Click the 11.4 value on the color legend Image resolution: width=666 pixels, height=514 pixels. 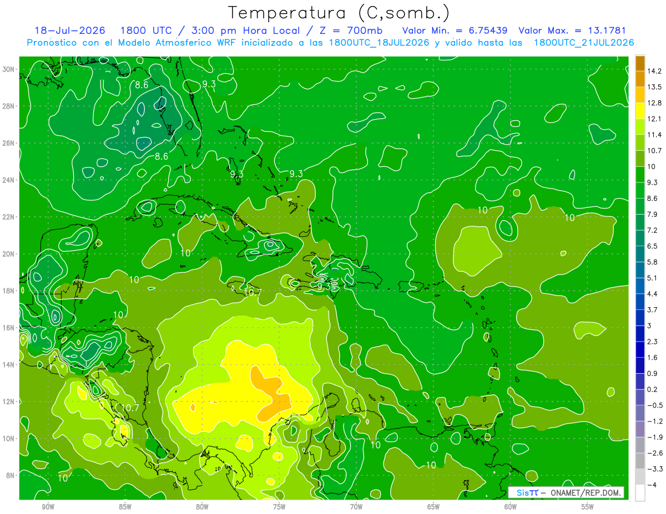654,135
